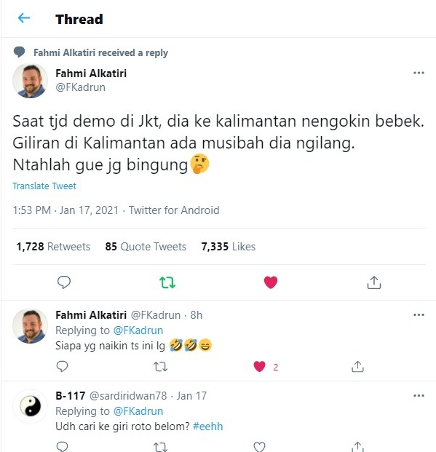Open more options on B-117's reply
Screen dimensions: 436x452
419,395
